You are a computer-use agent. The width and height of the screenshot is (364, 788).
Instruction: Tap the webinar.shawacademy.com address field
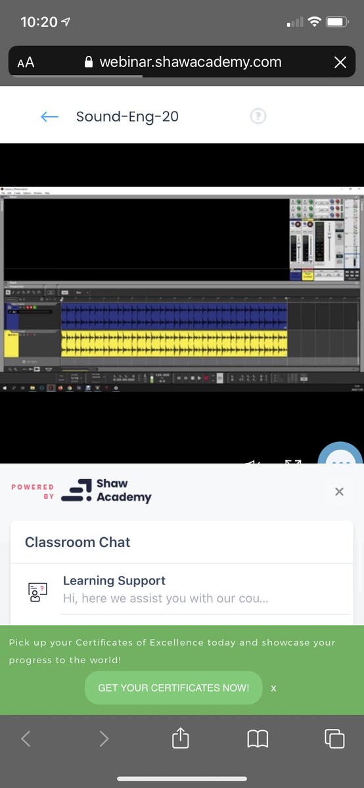[182, 62]
